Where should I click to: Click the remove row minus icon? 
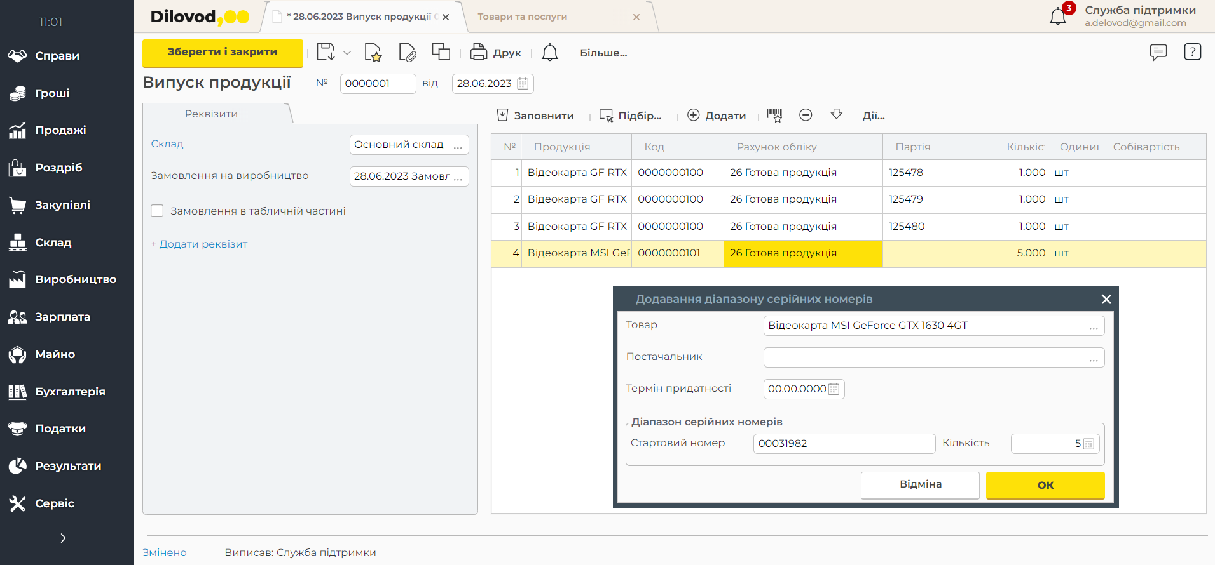(806, 115)
